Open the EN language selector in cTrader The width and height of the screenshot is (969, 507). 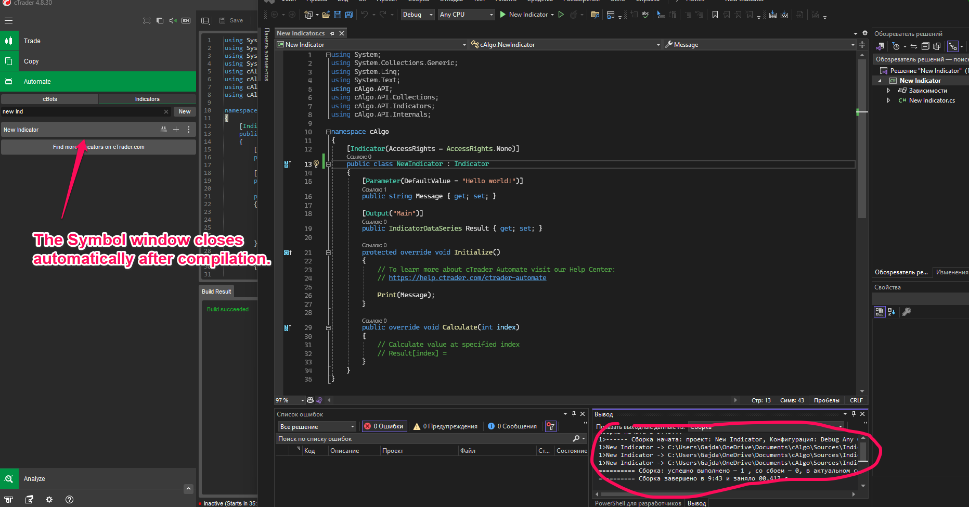(186, 21)
